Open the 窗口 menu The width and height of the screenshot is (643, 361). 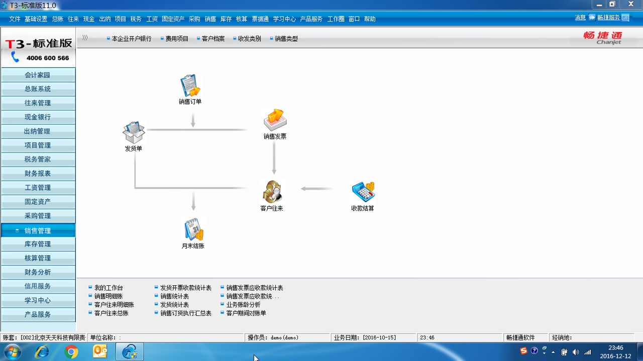354,19
